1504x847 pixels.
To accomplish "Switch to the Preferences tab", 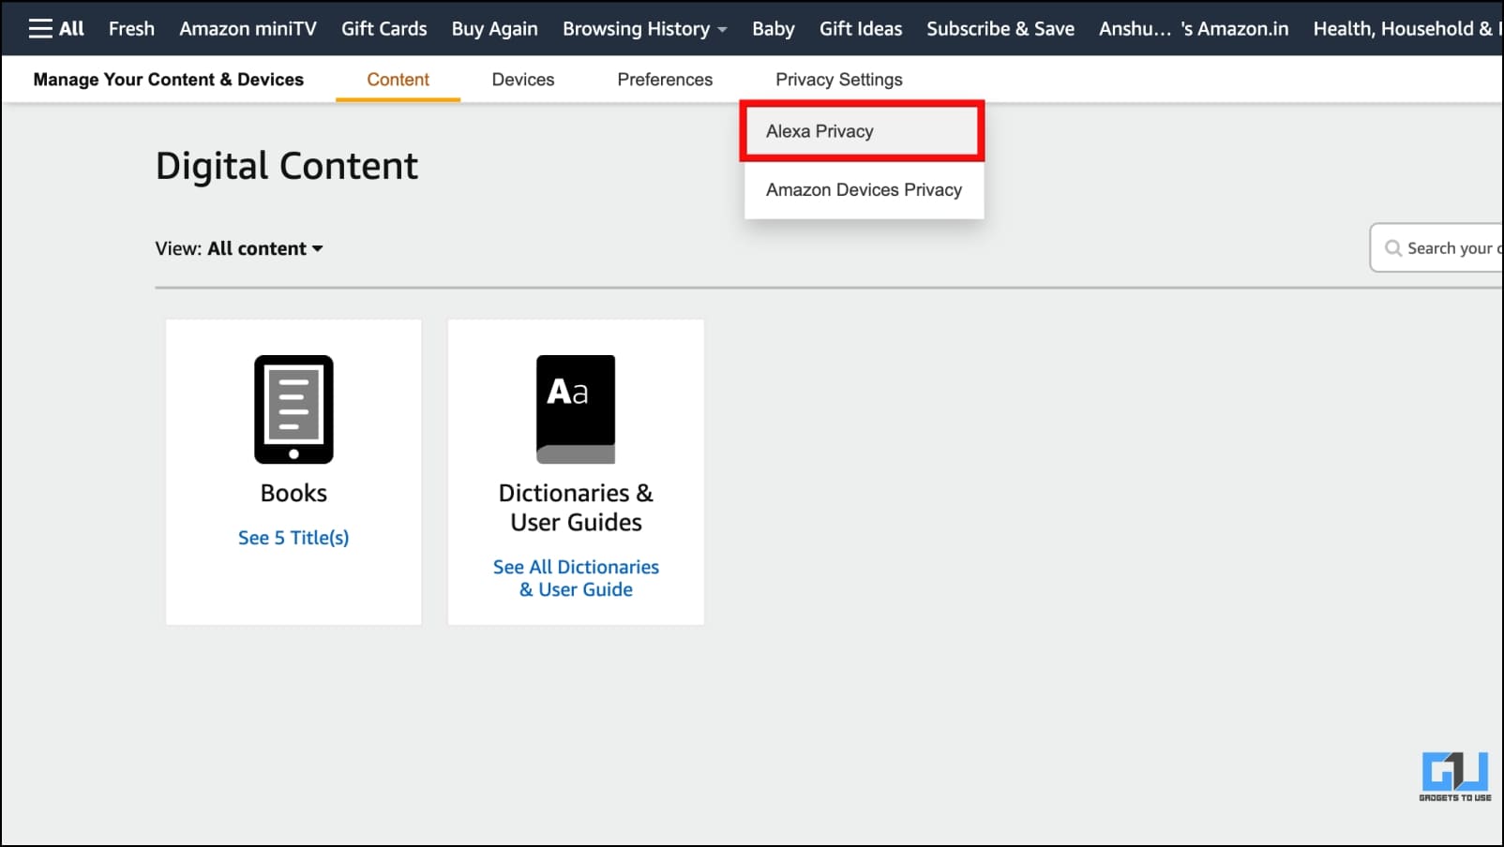I will click(665, 80).
